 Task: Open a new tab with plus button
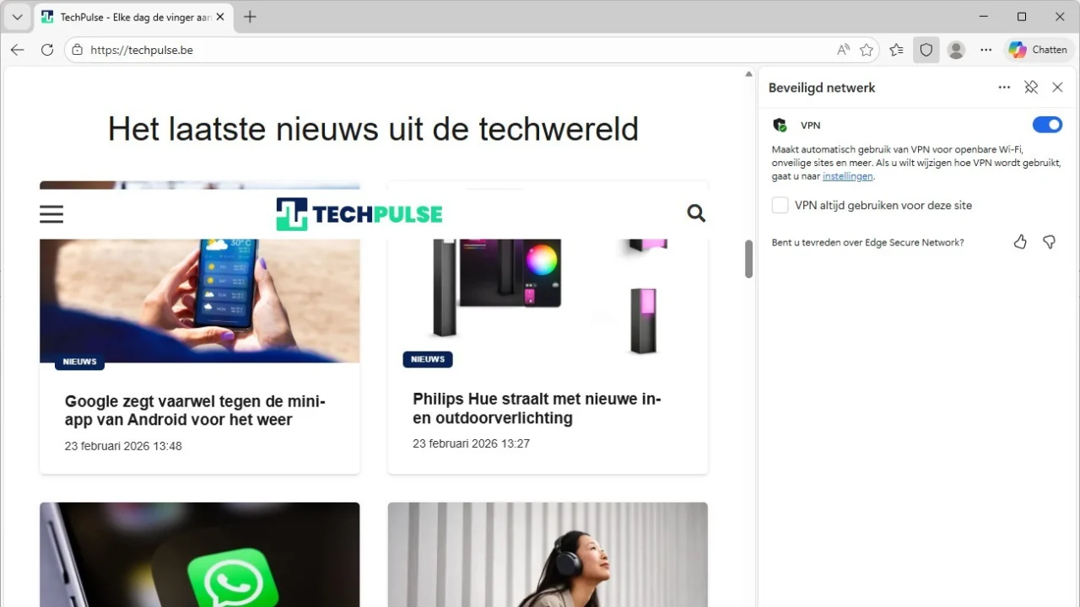[x=250, y=17]
